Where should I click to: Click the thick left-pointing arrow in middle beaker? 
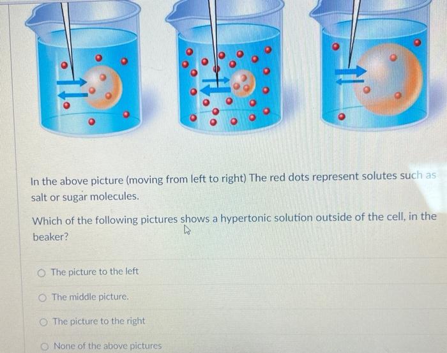click(x=215, y=91)
